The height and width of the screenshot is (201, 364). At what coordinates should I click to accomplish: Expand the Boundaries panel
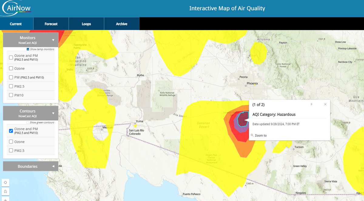click(x=53, y=166)
